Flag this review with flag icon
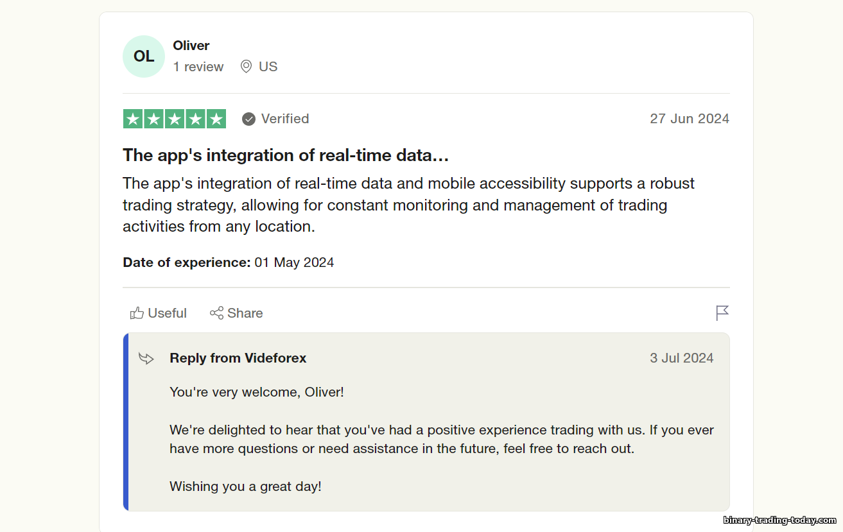Image resolution: width=843 pixels, height=532 pixels. pos(722,313)
